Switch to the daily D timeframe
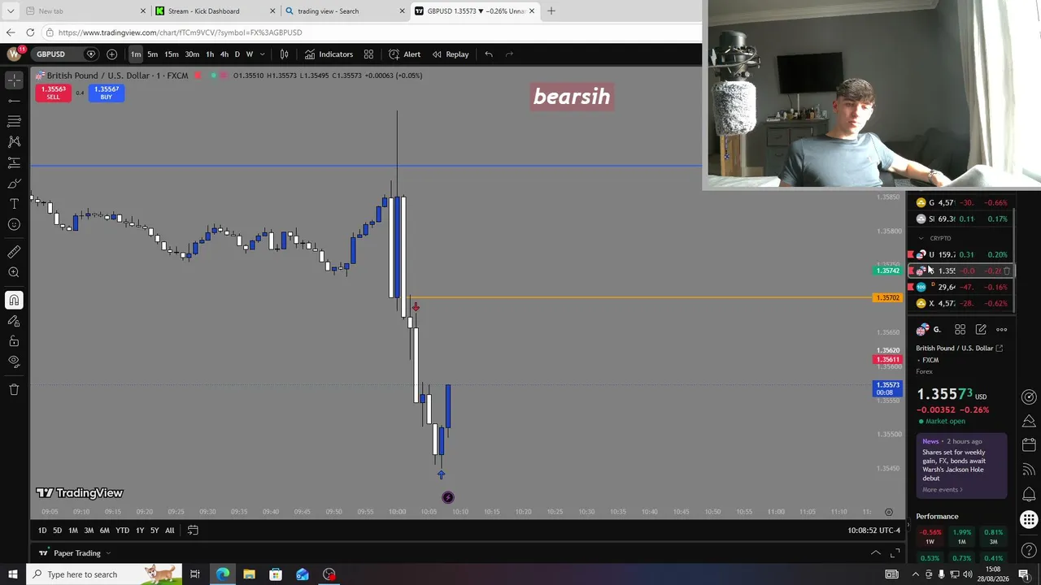Viewport: 1041px width, 585px height. (237, 54)
